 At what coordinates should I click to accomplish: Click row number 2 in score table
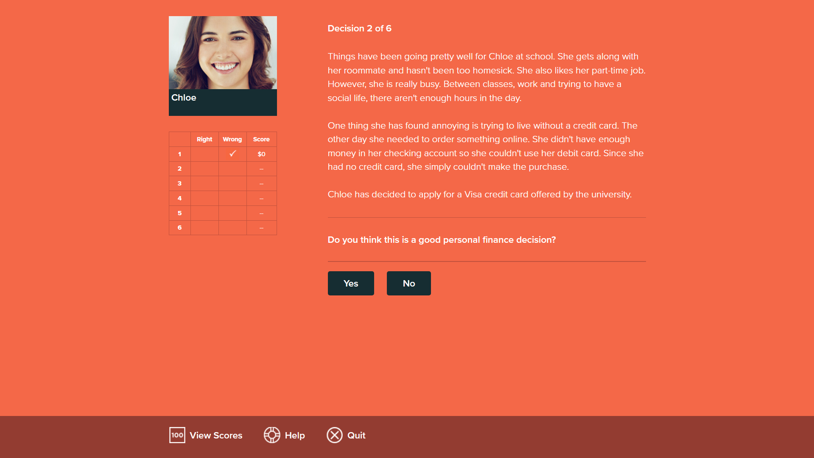point(179,169)
